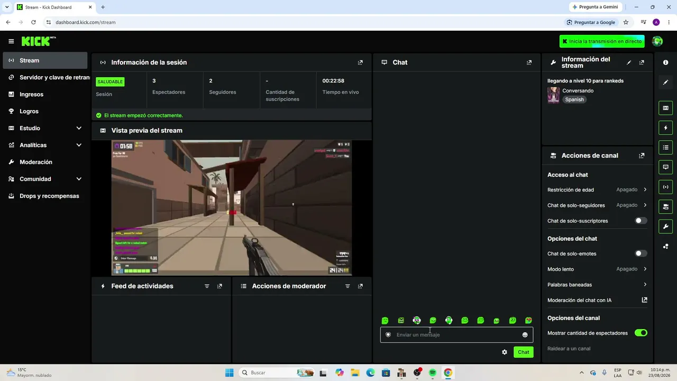Open the Feed de actividades filter icon
The height and width of the screenshot is (381, 677).
click(207, 286)
